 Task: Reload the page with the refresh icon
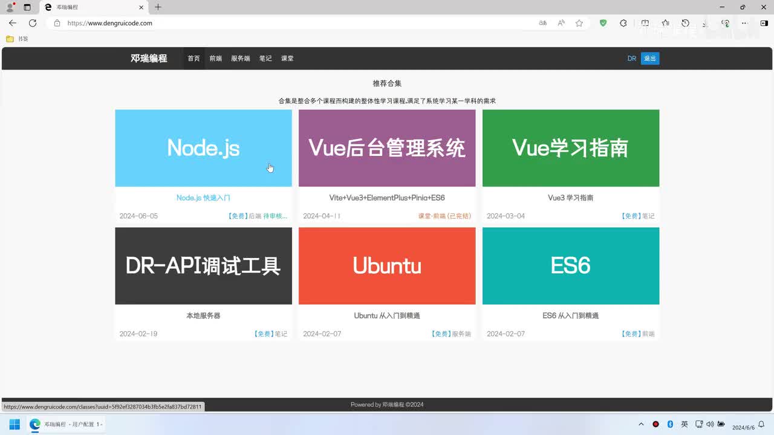point(33,23)
